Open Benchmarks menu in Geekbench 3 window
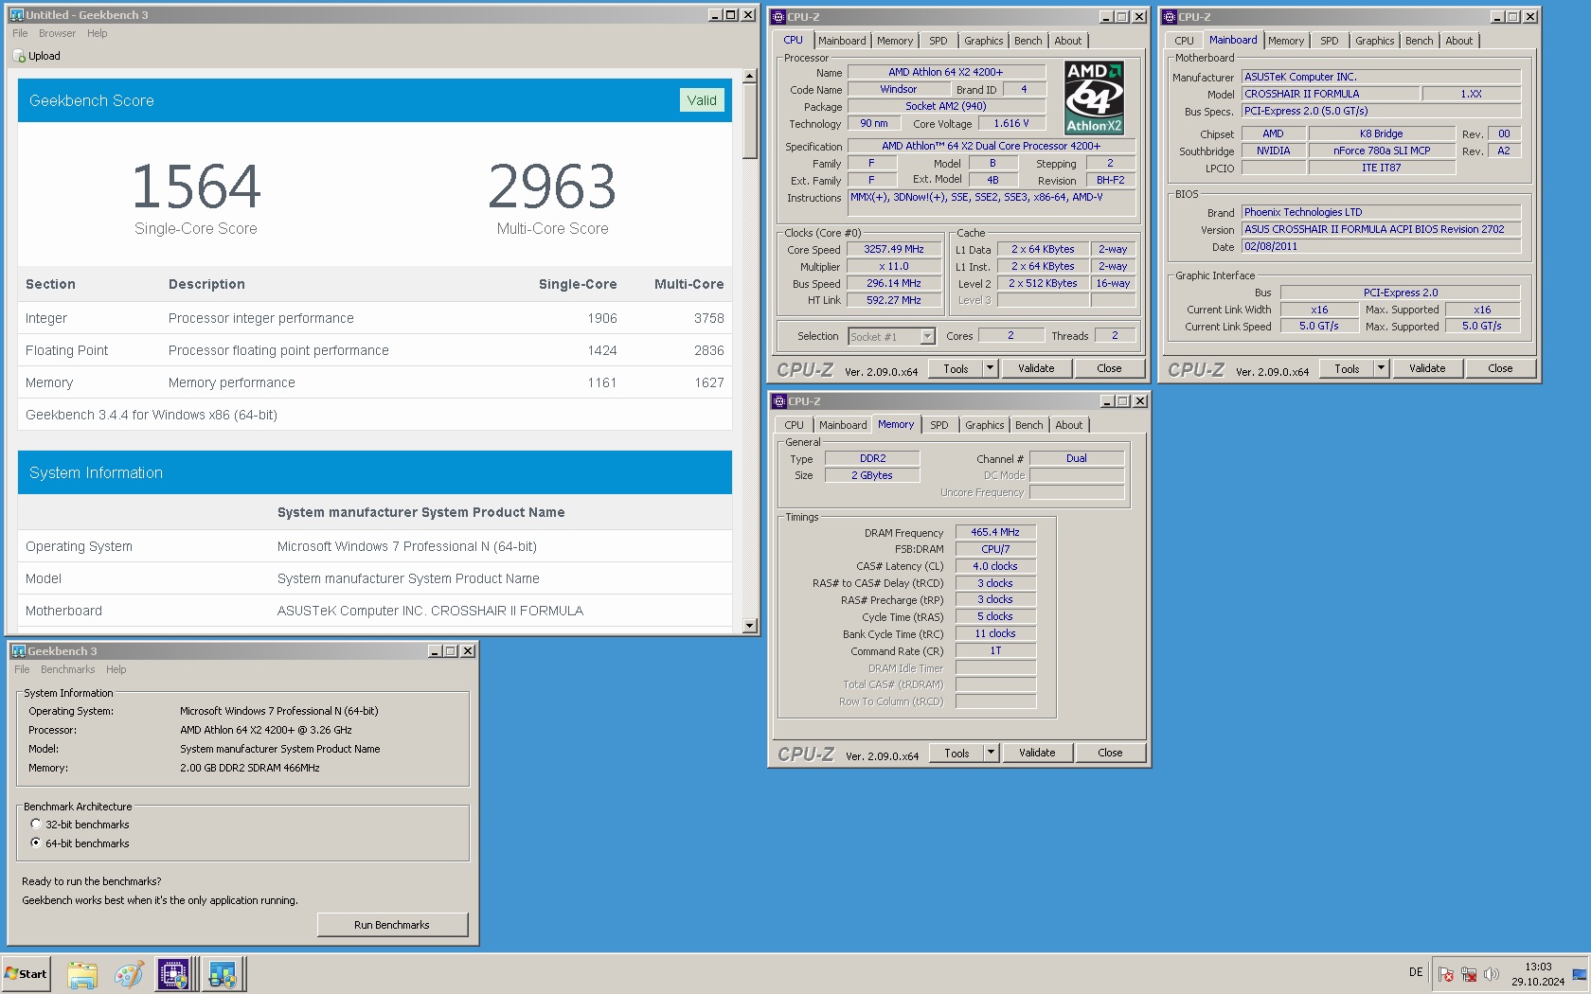Viewport: 1591px width, 994px height. [67, 669]
